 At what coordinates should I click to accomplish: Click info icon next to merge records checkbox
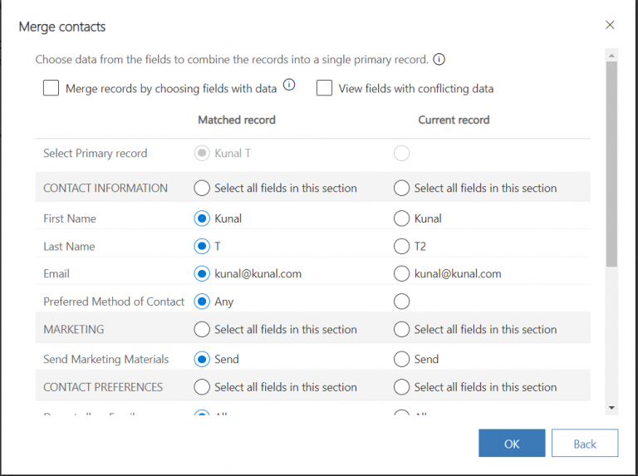[x=290, y=85]
